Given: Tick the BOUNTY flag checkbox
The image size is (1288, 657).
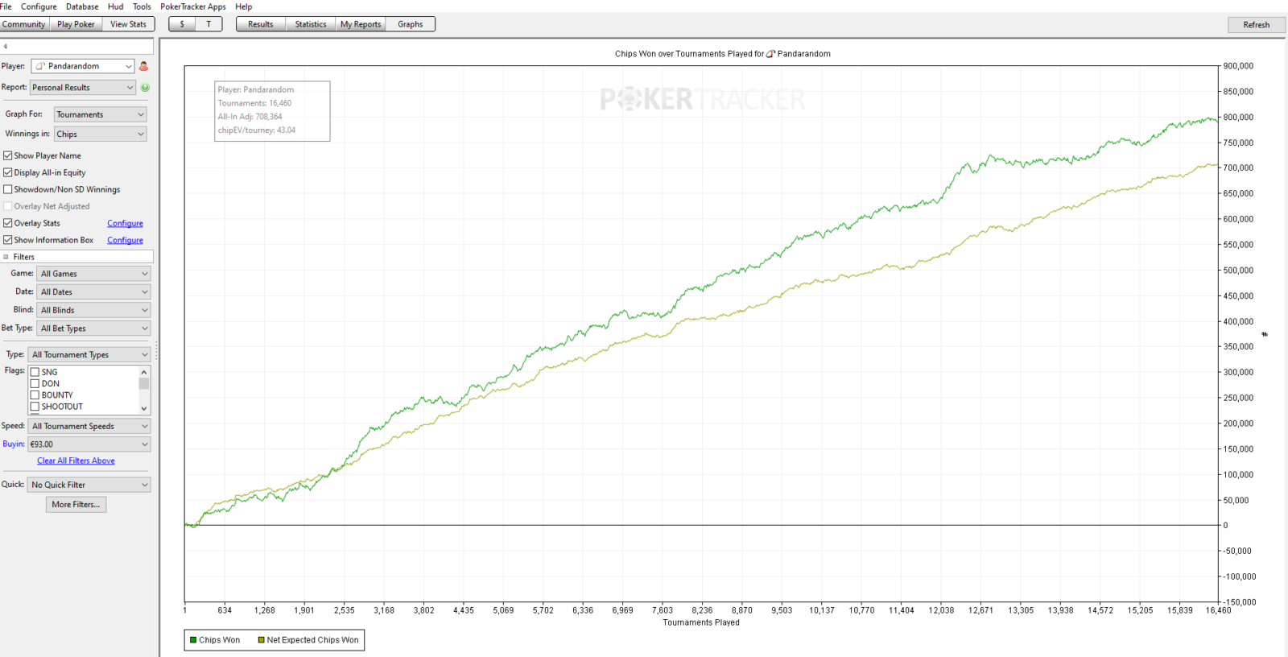Looking at the screenshot, I should (35, 395).
